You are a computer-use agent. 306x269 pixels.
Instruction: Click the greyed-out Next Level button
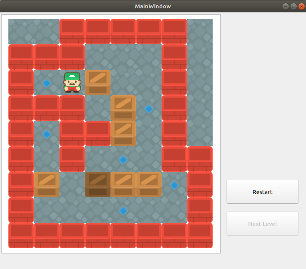coord(262,224)
